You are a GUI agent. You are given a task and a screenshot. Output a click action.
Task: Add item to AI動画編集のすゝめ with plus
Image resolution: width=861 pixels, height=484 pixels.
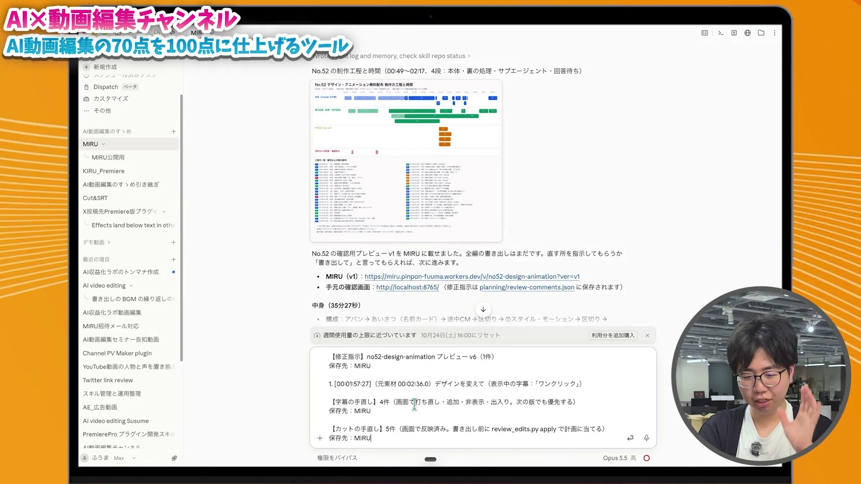(x=174, y=131)
